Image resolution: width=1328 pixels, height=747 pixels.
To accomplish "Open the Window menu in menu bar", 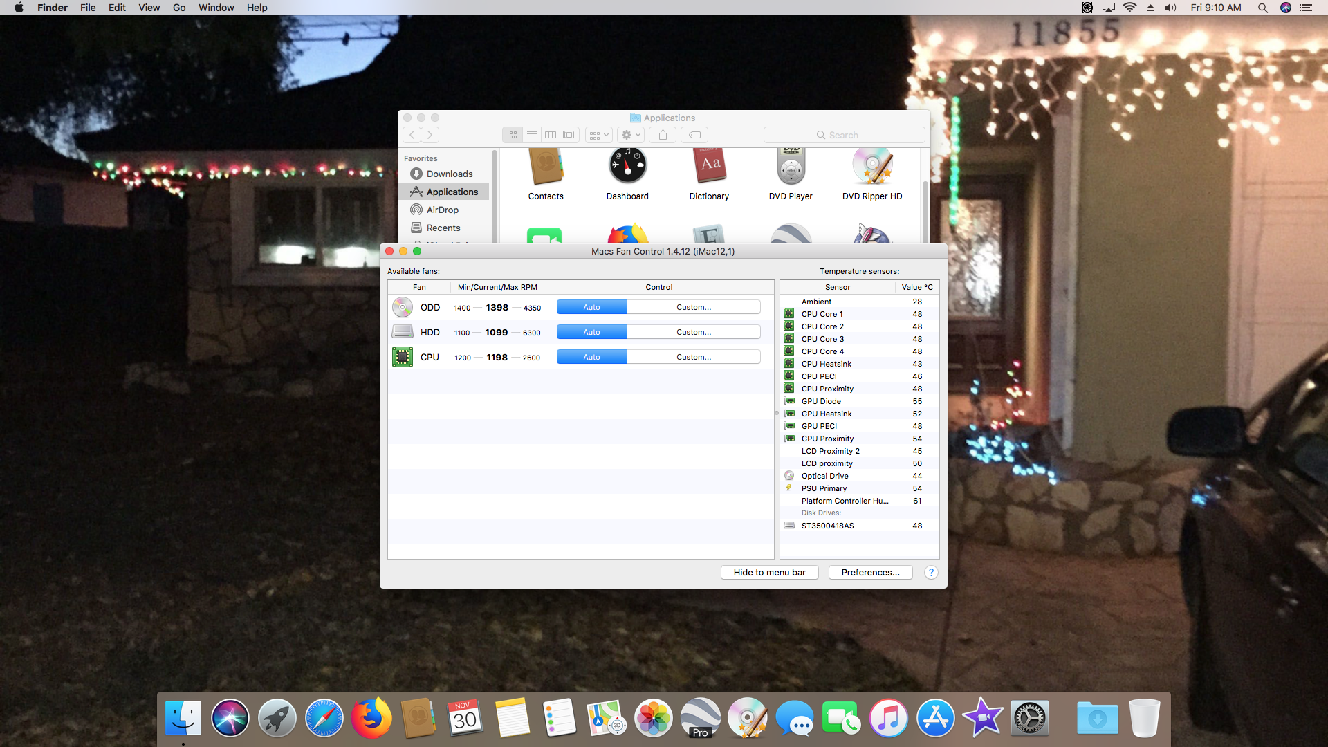I will pos(216,8).
